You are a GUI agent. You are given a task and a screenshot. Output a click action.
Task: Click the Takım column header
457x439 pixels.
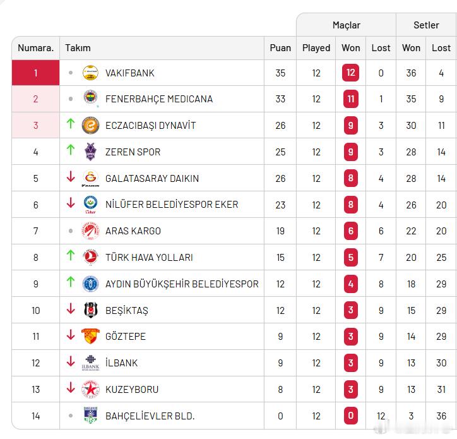click(x=78, y=47)
